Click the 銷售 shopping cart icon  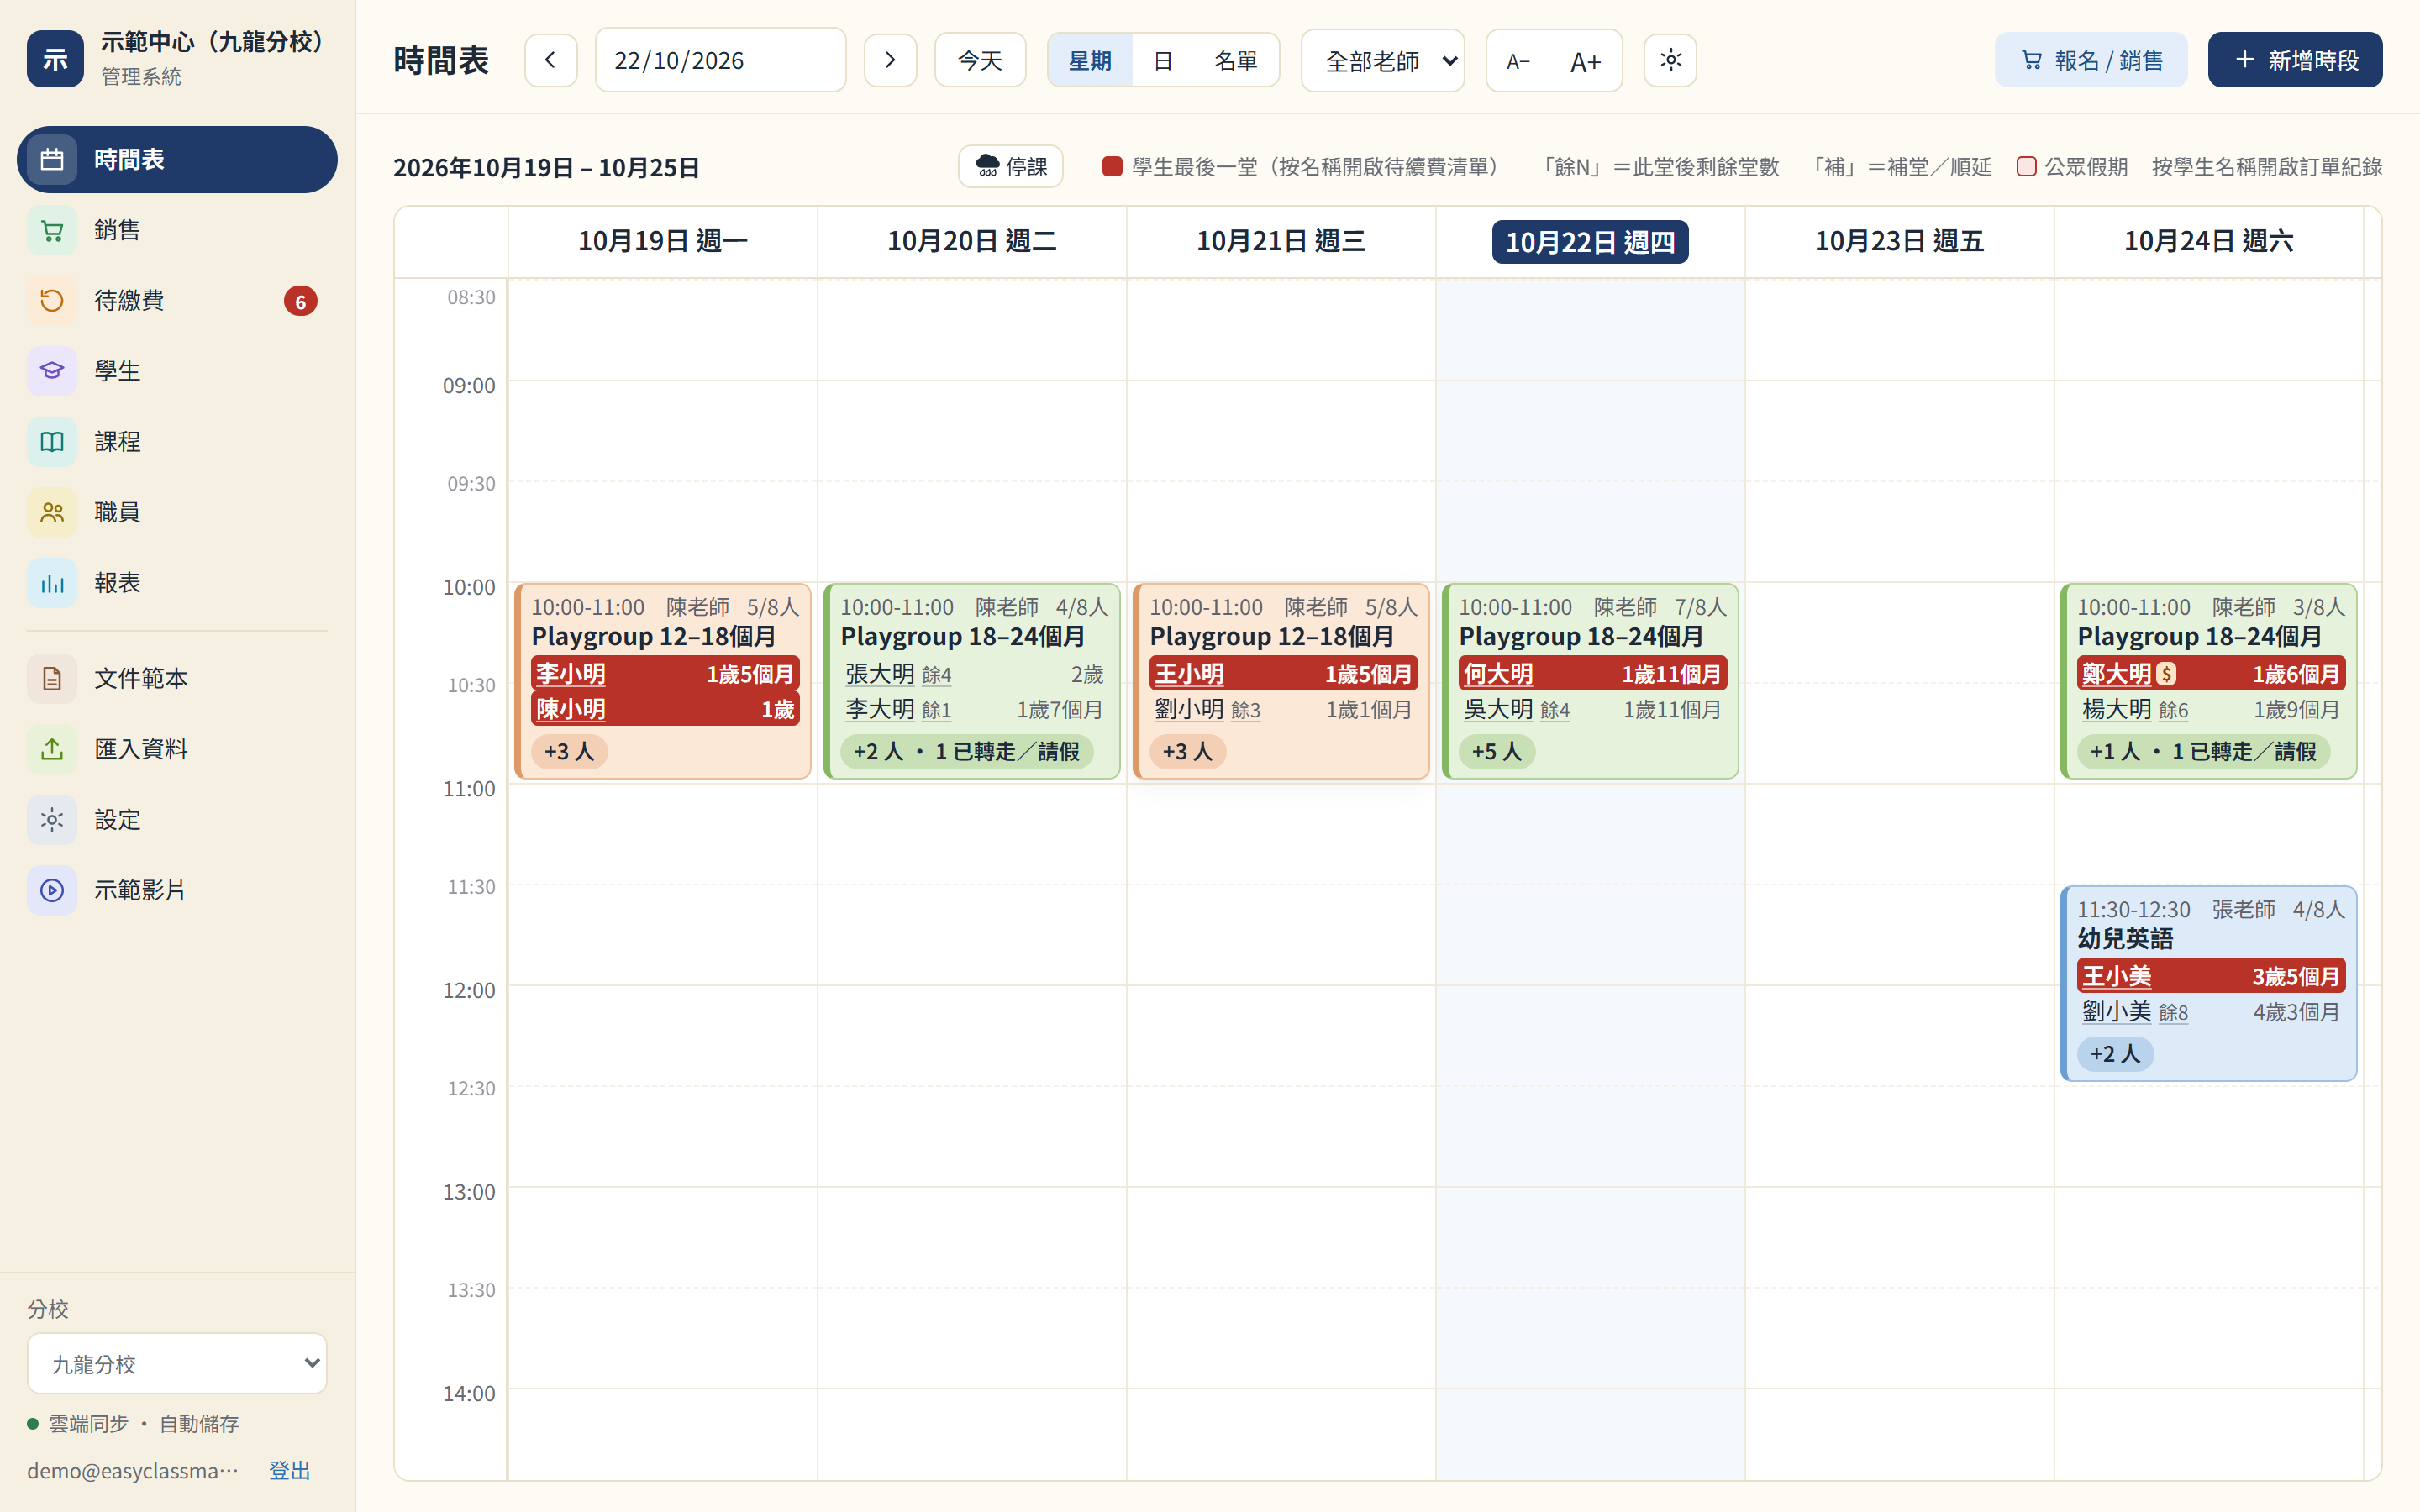click(52, 230)
